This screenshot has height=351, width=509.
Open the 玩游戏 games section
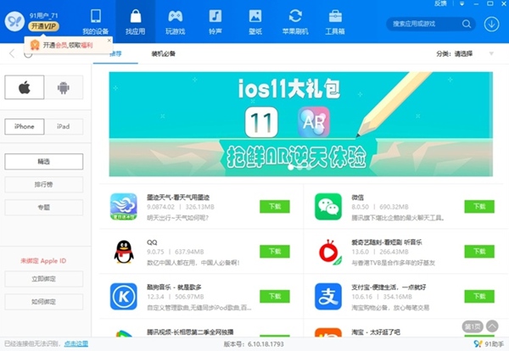coord(176,21)
